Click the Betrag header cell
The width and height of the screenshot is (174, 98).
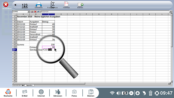click(48, 22)
